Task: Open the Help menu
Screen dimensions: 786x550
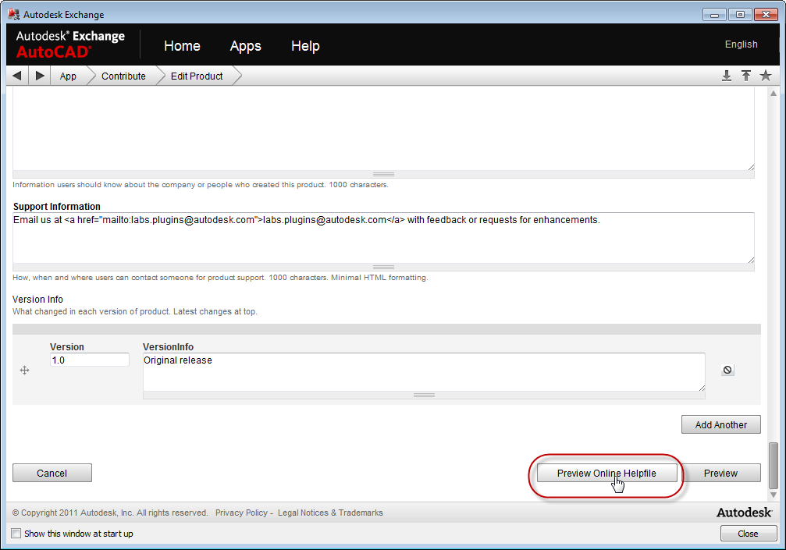Action: pos(305,46)
